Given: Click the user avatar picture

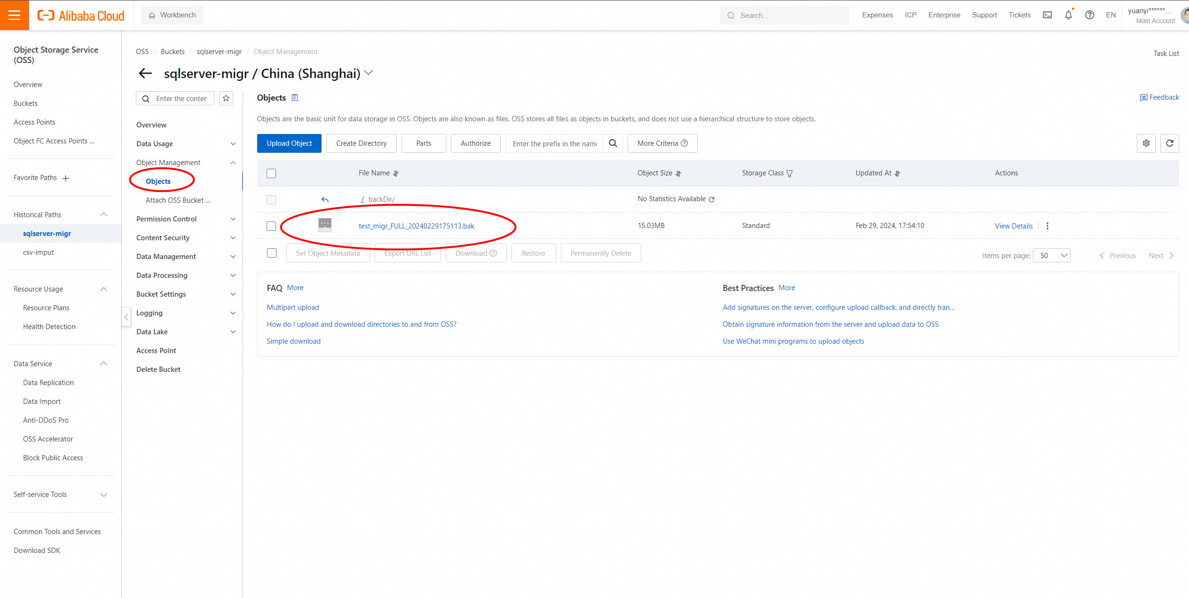Looking at the screenshot, I should pos(1184,15).
